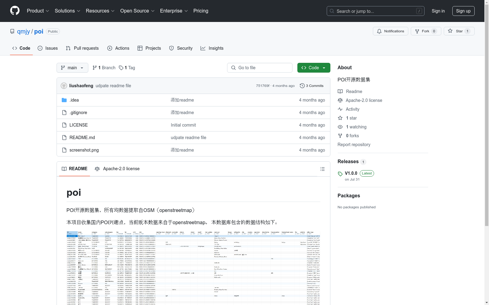Open the poi repository name link
This screenshot has width=489, height=305.
(x=39, y=31)
